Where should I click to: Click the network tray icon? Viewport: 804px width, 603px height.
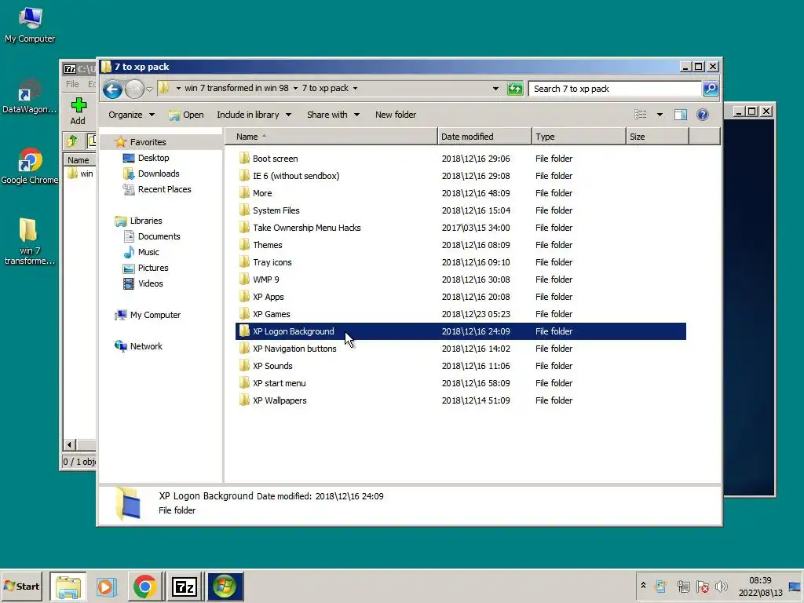683,586
